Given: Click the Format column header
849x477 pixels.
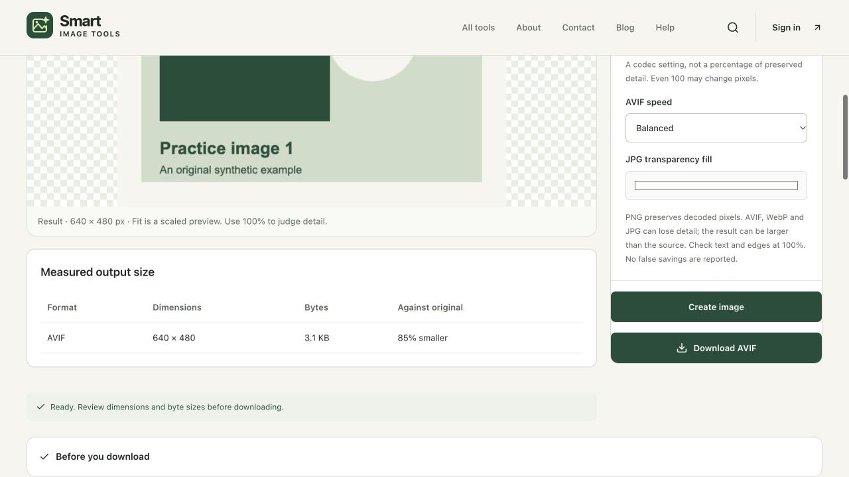Looking at the screenshot, I should point(62,307).
